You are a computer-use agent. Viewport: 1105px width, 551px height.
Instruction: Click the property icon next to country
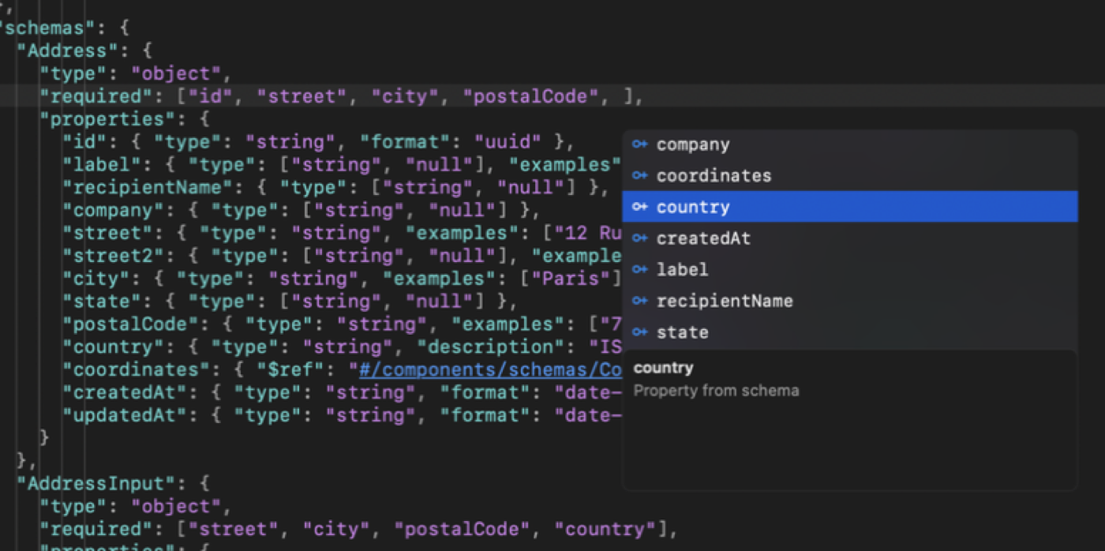tap(639, 207)
